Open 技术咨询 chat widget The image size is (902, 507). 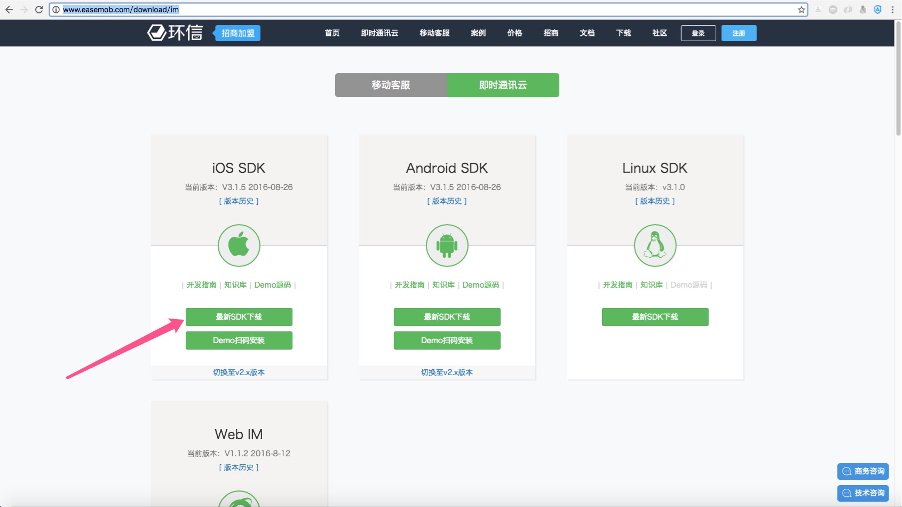(x=863, y=493)
